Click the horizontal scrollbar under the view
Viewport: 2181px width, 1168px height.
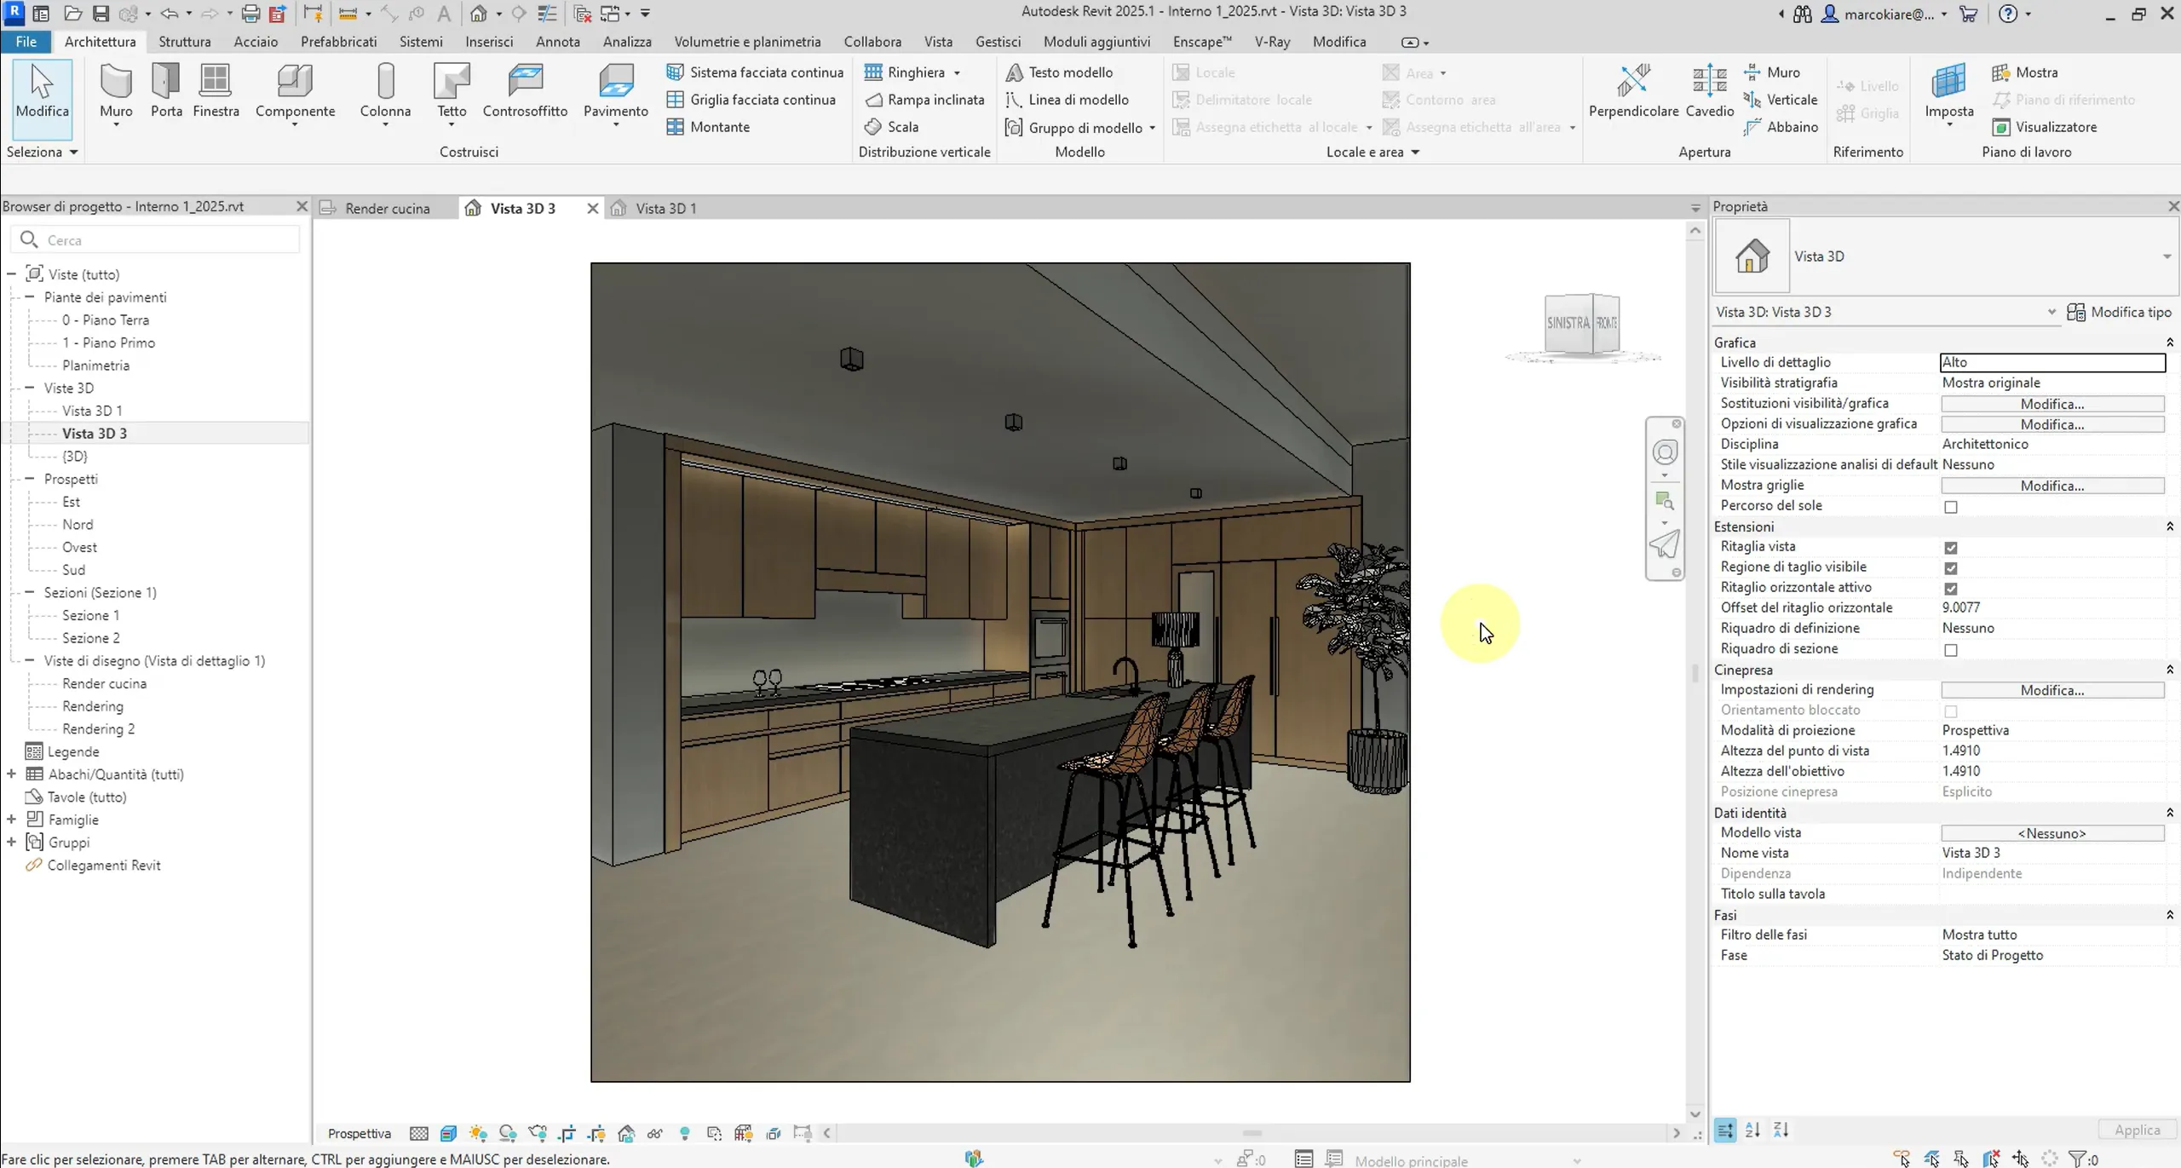click(x=1251, y=1133)
